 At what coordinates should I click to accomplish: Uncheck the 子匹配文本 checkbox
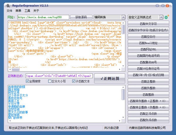pos(74,81)
